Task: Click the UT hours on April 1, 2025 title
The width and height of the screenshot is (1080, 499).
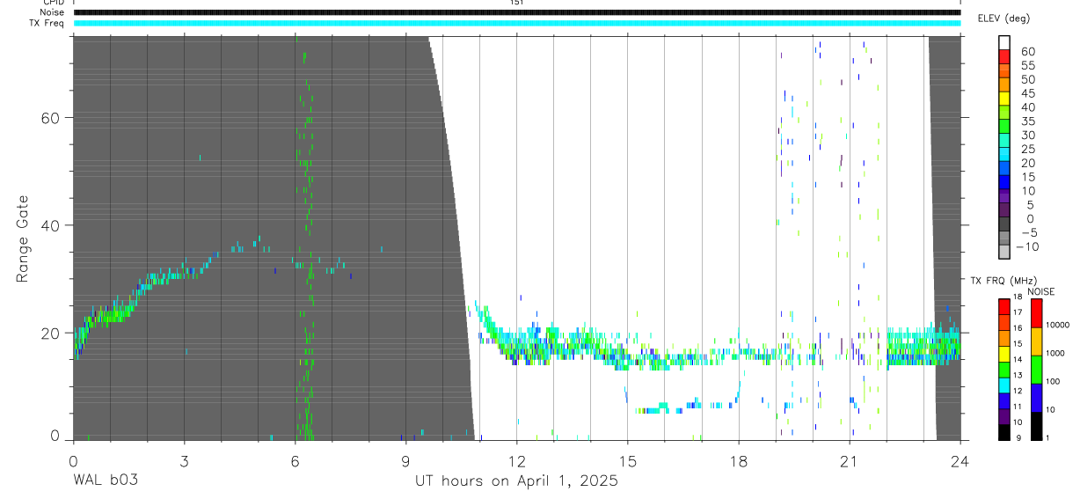Action: (516, 481)
